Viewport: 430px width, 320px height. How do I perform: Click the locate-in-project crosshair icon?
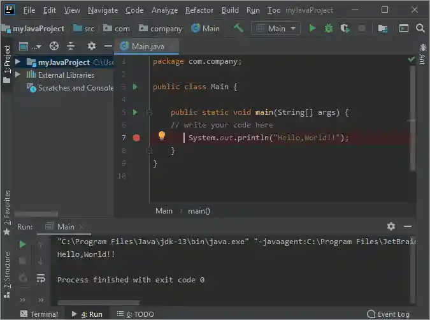[x=54, y=47]
